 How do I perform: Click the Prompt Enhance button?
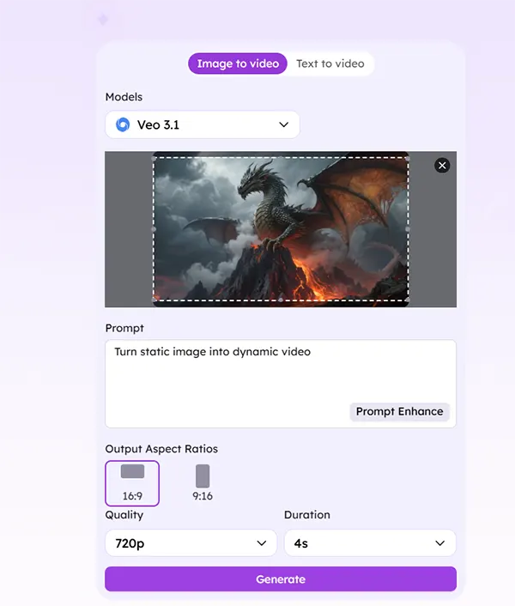pos(399,412)
